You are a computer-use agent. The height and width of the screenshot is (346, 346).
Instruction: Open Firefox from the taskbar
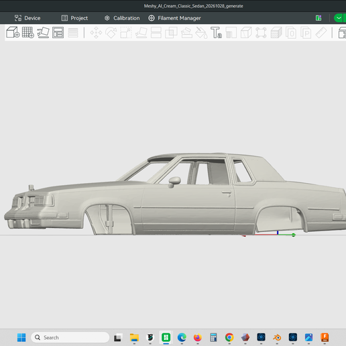pyautogui.click(x=198, y=337)
